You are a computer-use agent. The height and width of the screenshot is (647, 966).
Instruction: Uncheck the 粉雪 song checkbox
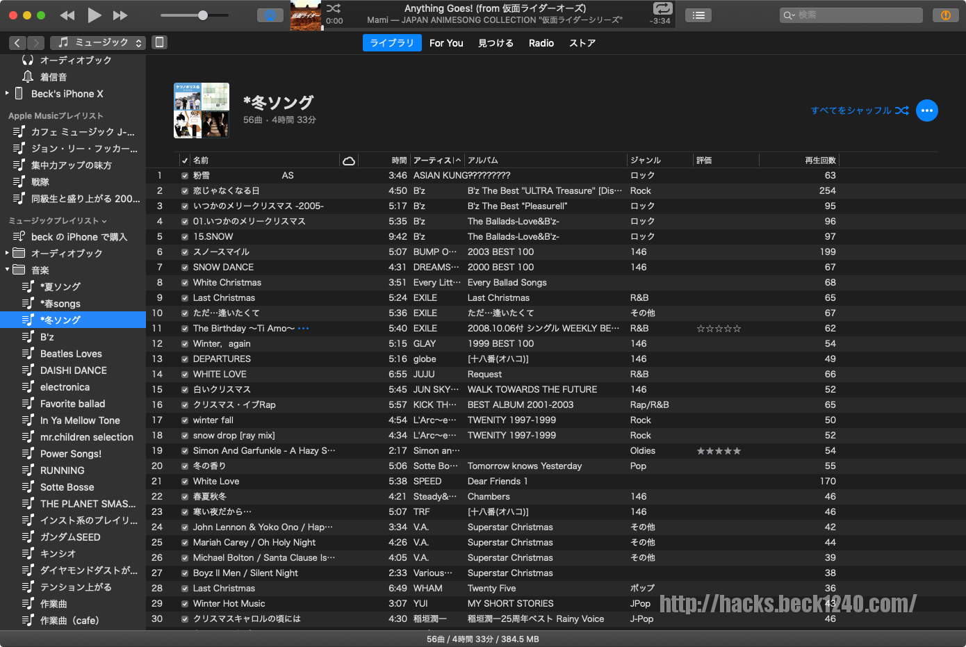pyautogui.click(x=185, y=176)
